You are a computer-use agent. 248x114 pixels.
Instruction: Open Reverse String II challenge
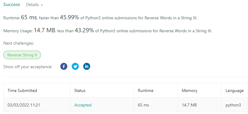tap(22, 55)
